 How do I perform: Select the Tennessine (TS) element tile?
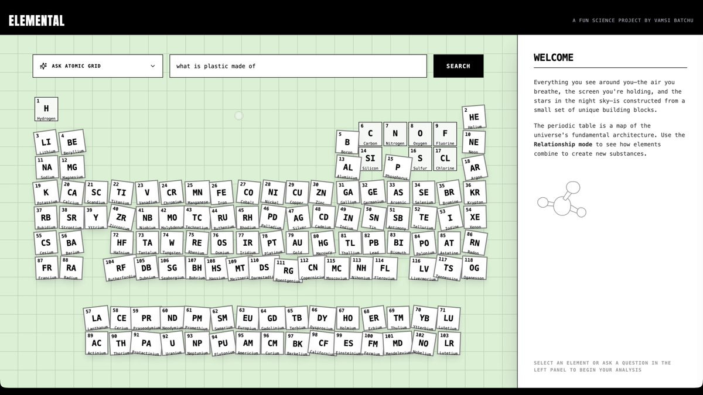448,269
